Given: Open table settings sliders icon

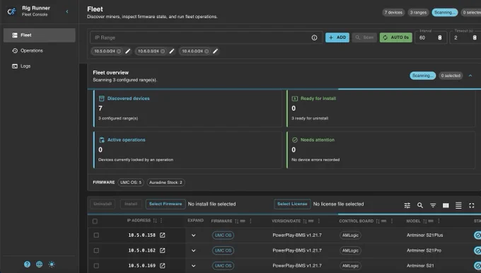Looking at the screenshot, I should click(407, 205).
